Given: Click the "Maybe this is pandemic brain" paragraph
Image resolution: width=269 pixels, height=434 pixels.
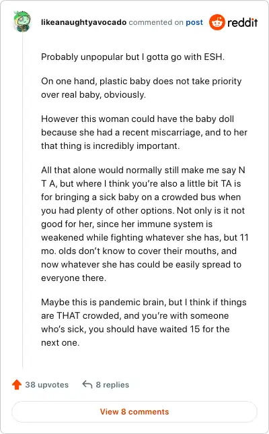Looking at the screenshot, I should (x=144, y=322).
